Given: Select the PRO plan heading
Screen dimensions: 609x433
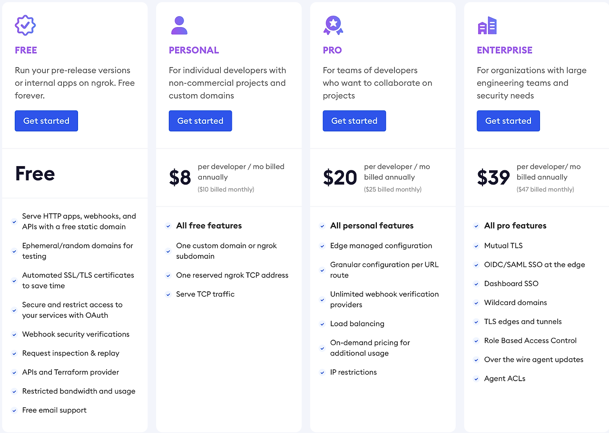Looking at the screenshot, I should [332, 50].
